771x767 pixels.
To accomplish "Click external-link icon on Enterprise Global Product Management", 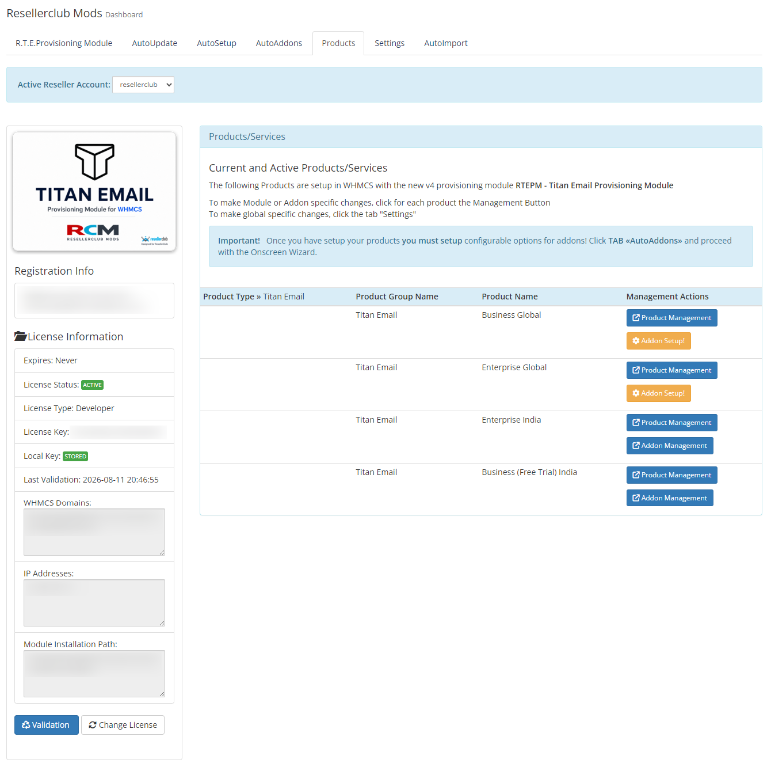I will [x=636, y=370].
